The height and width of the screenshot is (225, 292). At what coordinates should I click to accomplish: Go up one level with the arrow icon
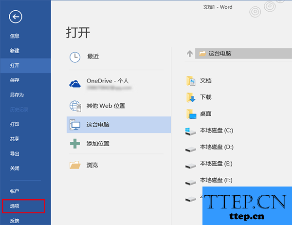coord(190,54)
